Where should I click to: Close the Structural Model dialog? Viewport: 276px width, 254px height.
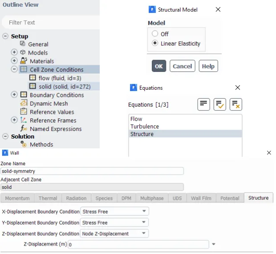click(x=218, y=9)
